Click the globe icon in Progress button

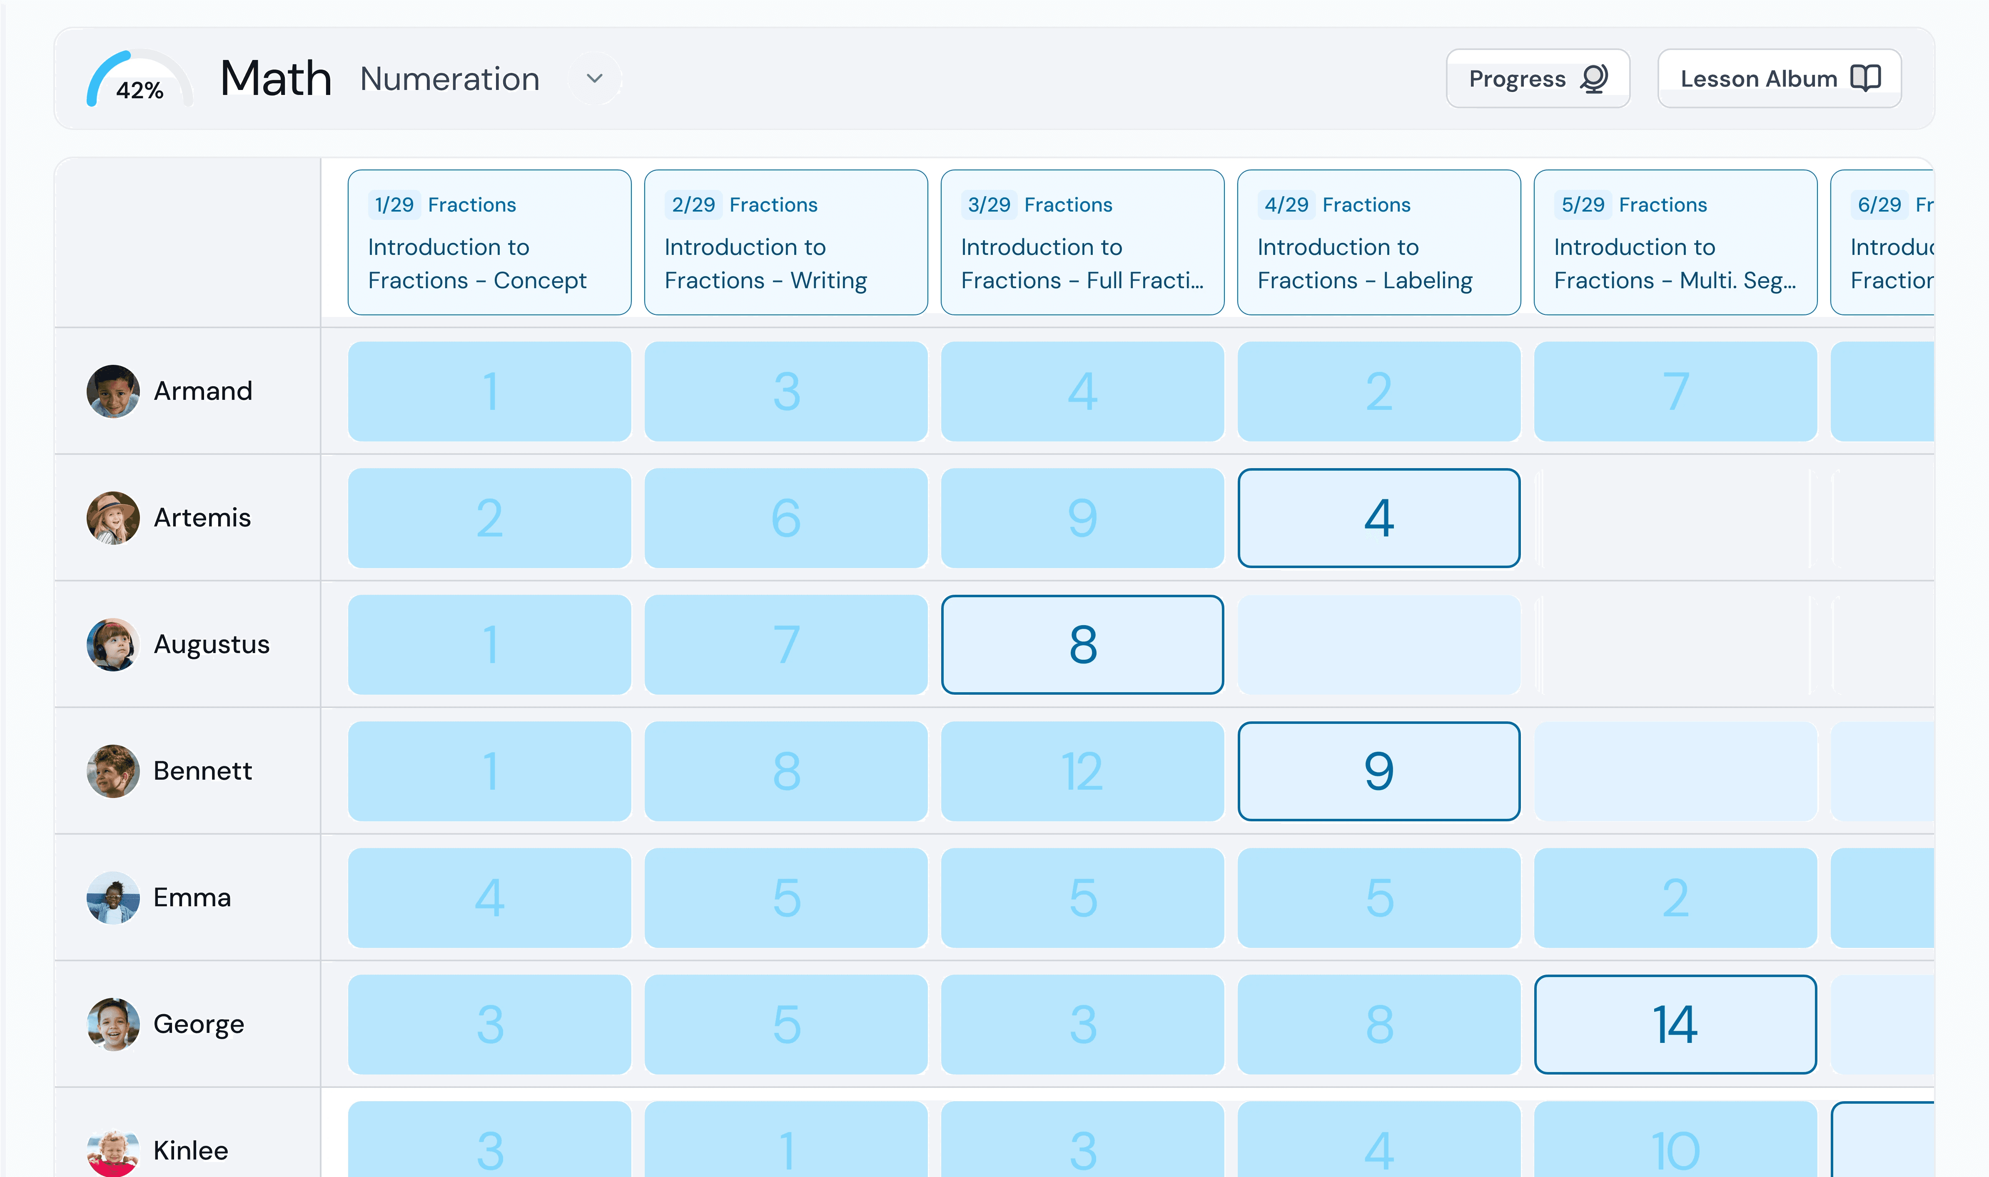point(1594,79)
